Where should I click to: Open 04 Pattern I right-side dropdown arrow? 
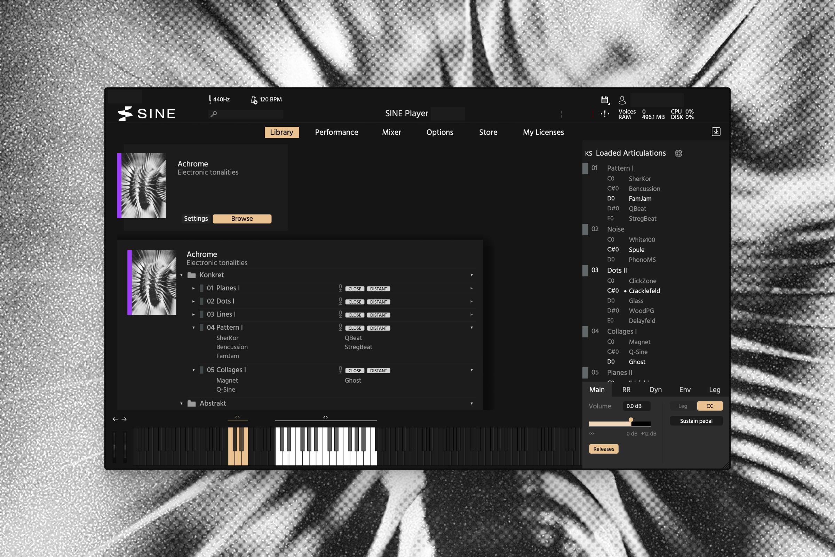click(x=471, y=328)
